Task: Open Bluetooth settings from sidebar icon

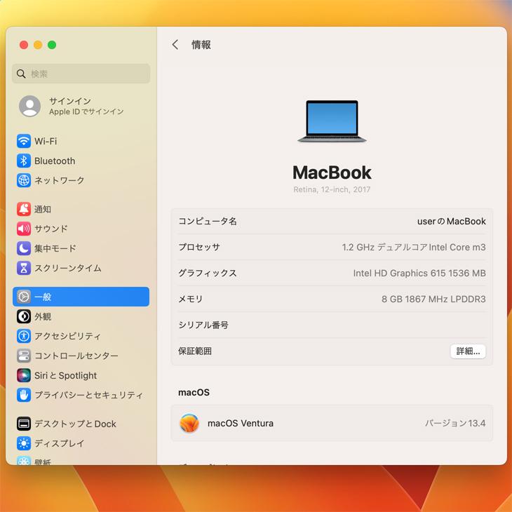Action: [24, 161]
